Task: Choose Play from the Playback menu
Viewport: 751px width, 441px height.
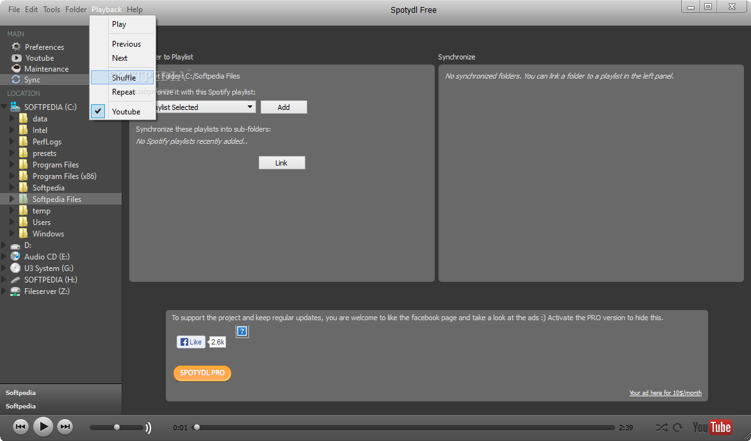Action: (x=123, y=24)
